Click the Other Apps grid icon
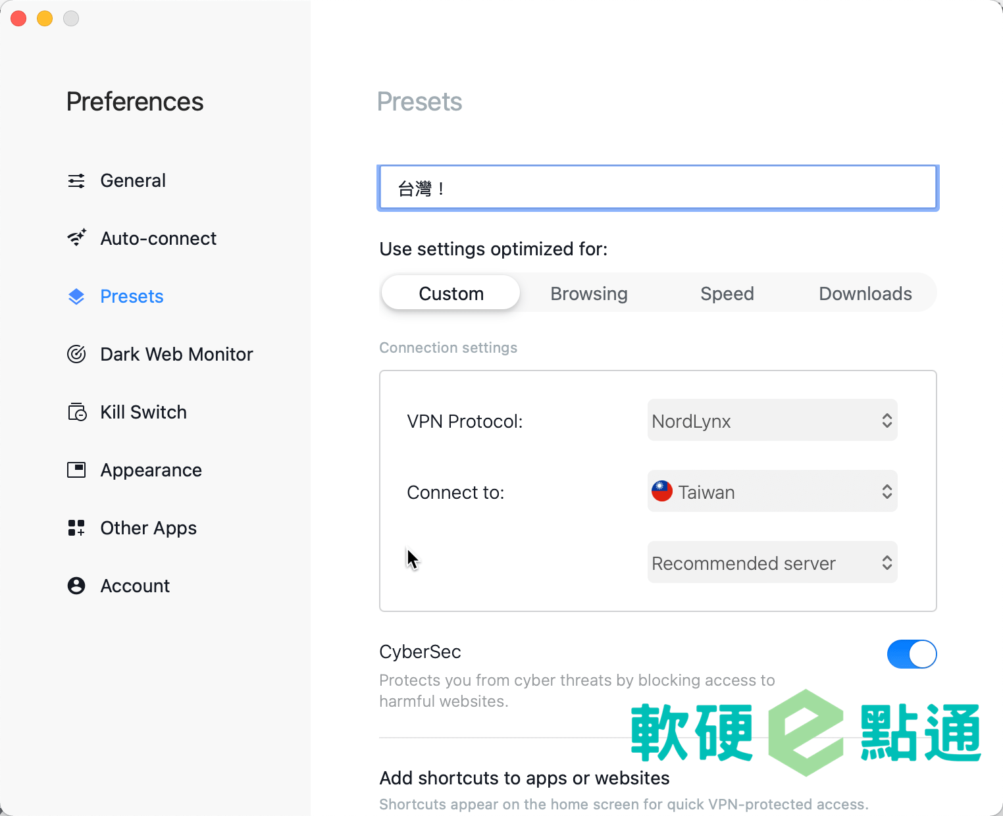This screenshot has height=816, width=1003. (76, 528)
